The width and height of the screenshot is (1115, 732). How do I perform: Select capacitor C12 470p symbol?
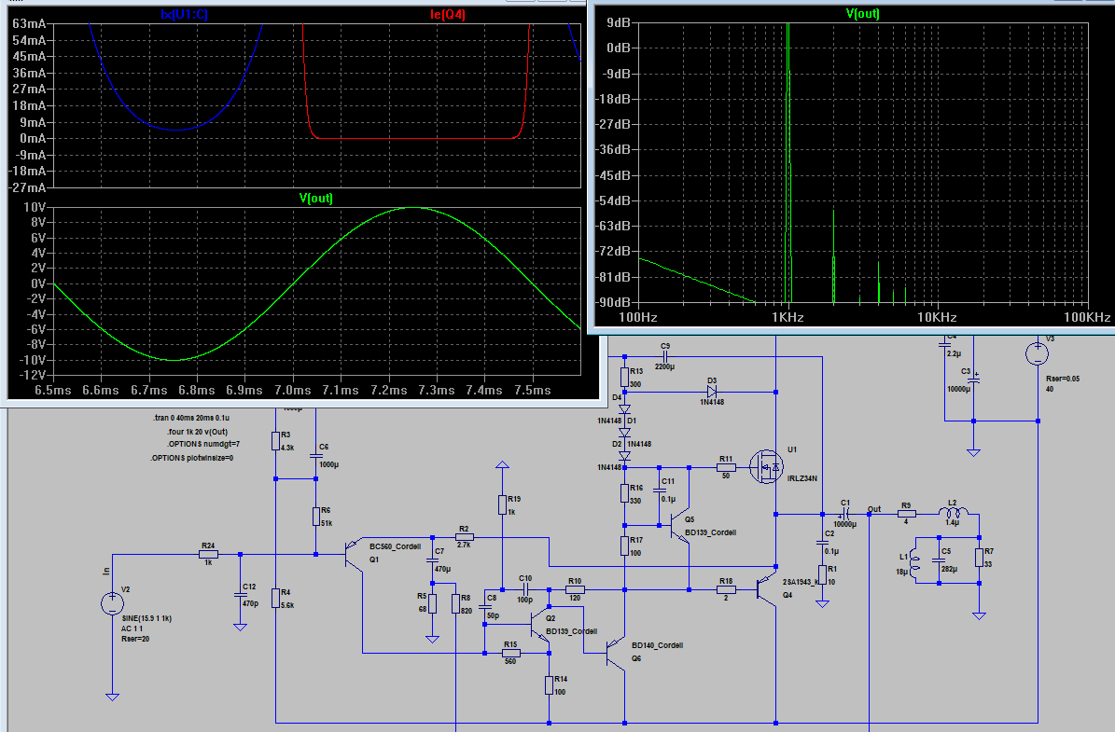point(241,596)
